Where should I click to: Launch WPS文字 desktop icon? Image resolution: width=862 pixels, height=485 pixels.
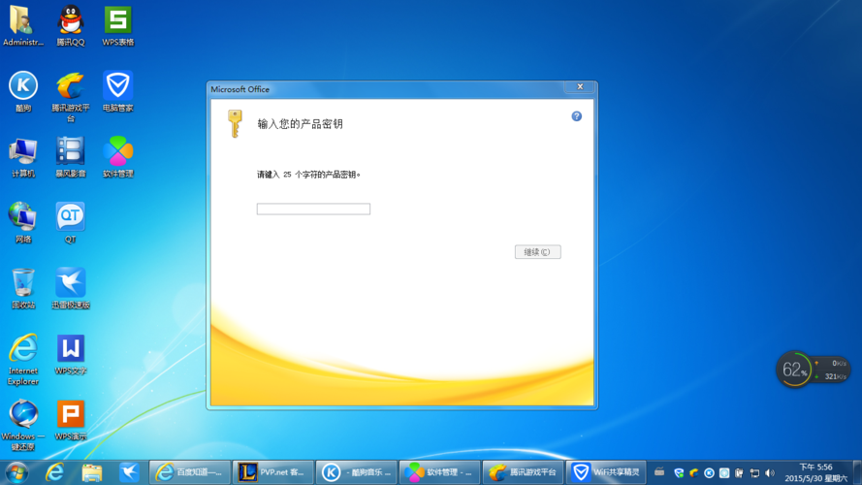71,355
